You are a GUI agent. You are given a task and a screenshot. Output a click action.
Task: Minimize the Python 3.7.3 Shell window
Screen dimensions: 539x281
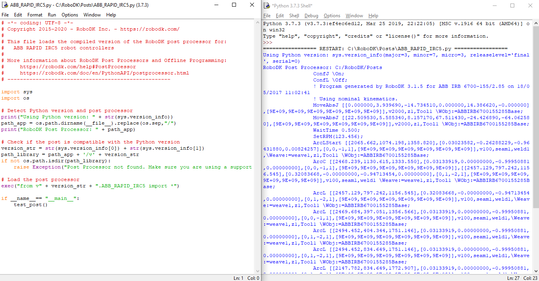point(494,5)
